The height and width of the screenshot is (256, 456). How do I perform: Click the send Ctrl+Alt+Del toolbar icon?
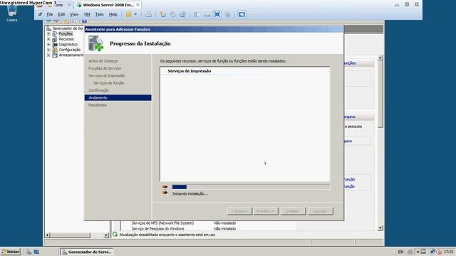[x=148, y=14]
